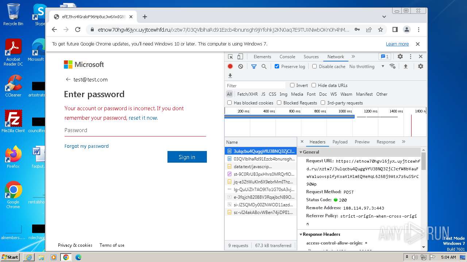467x262 pixels.
Task: Toggle Preserve log checkbox
Action: [277, 67]
